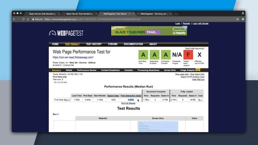Select the Details results tab
The width and height of the screenshot is (258, 145).
69,70
